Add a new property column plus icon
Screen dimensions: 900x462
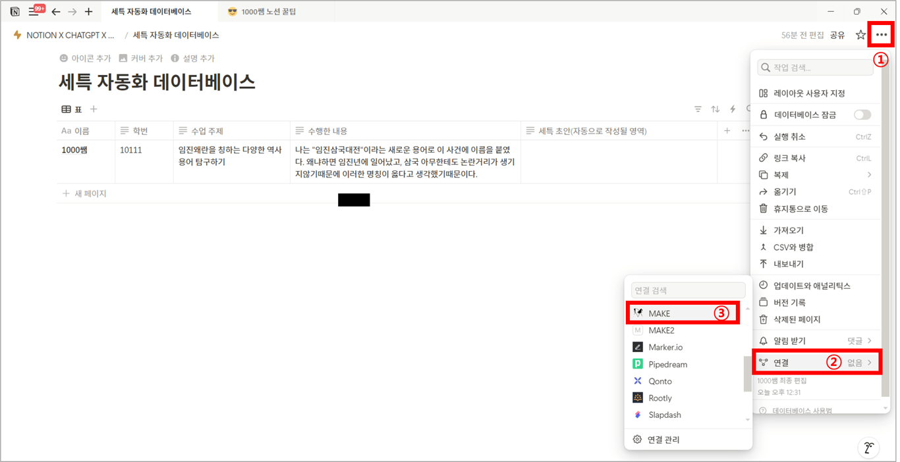(x=727, y=131)
